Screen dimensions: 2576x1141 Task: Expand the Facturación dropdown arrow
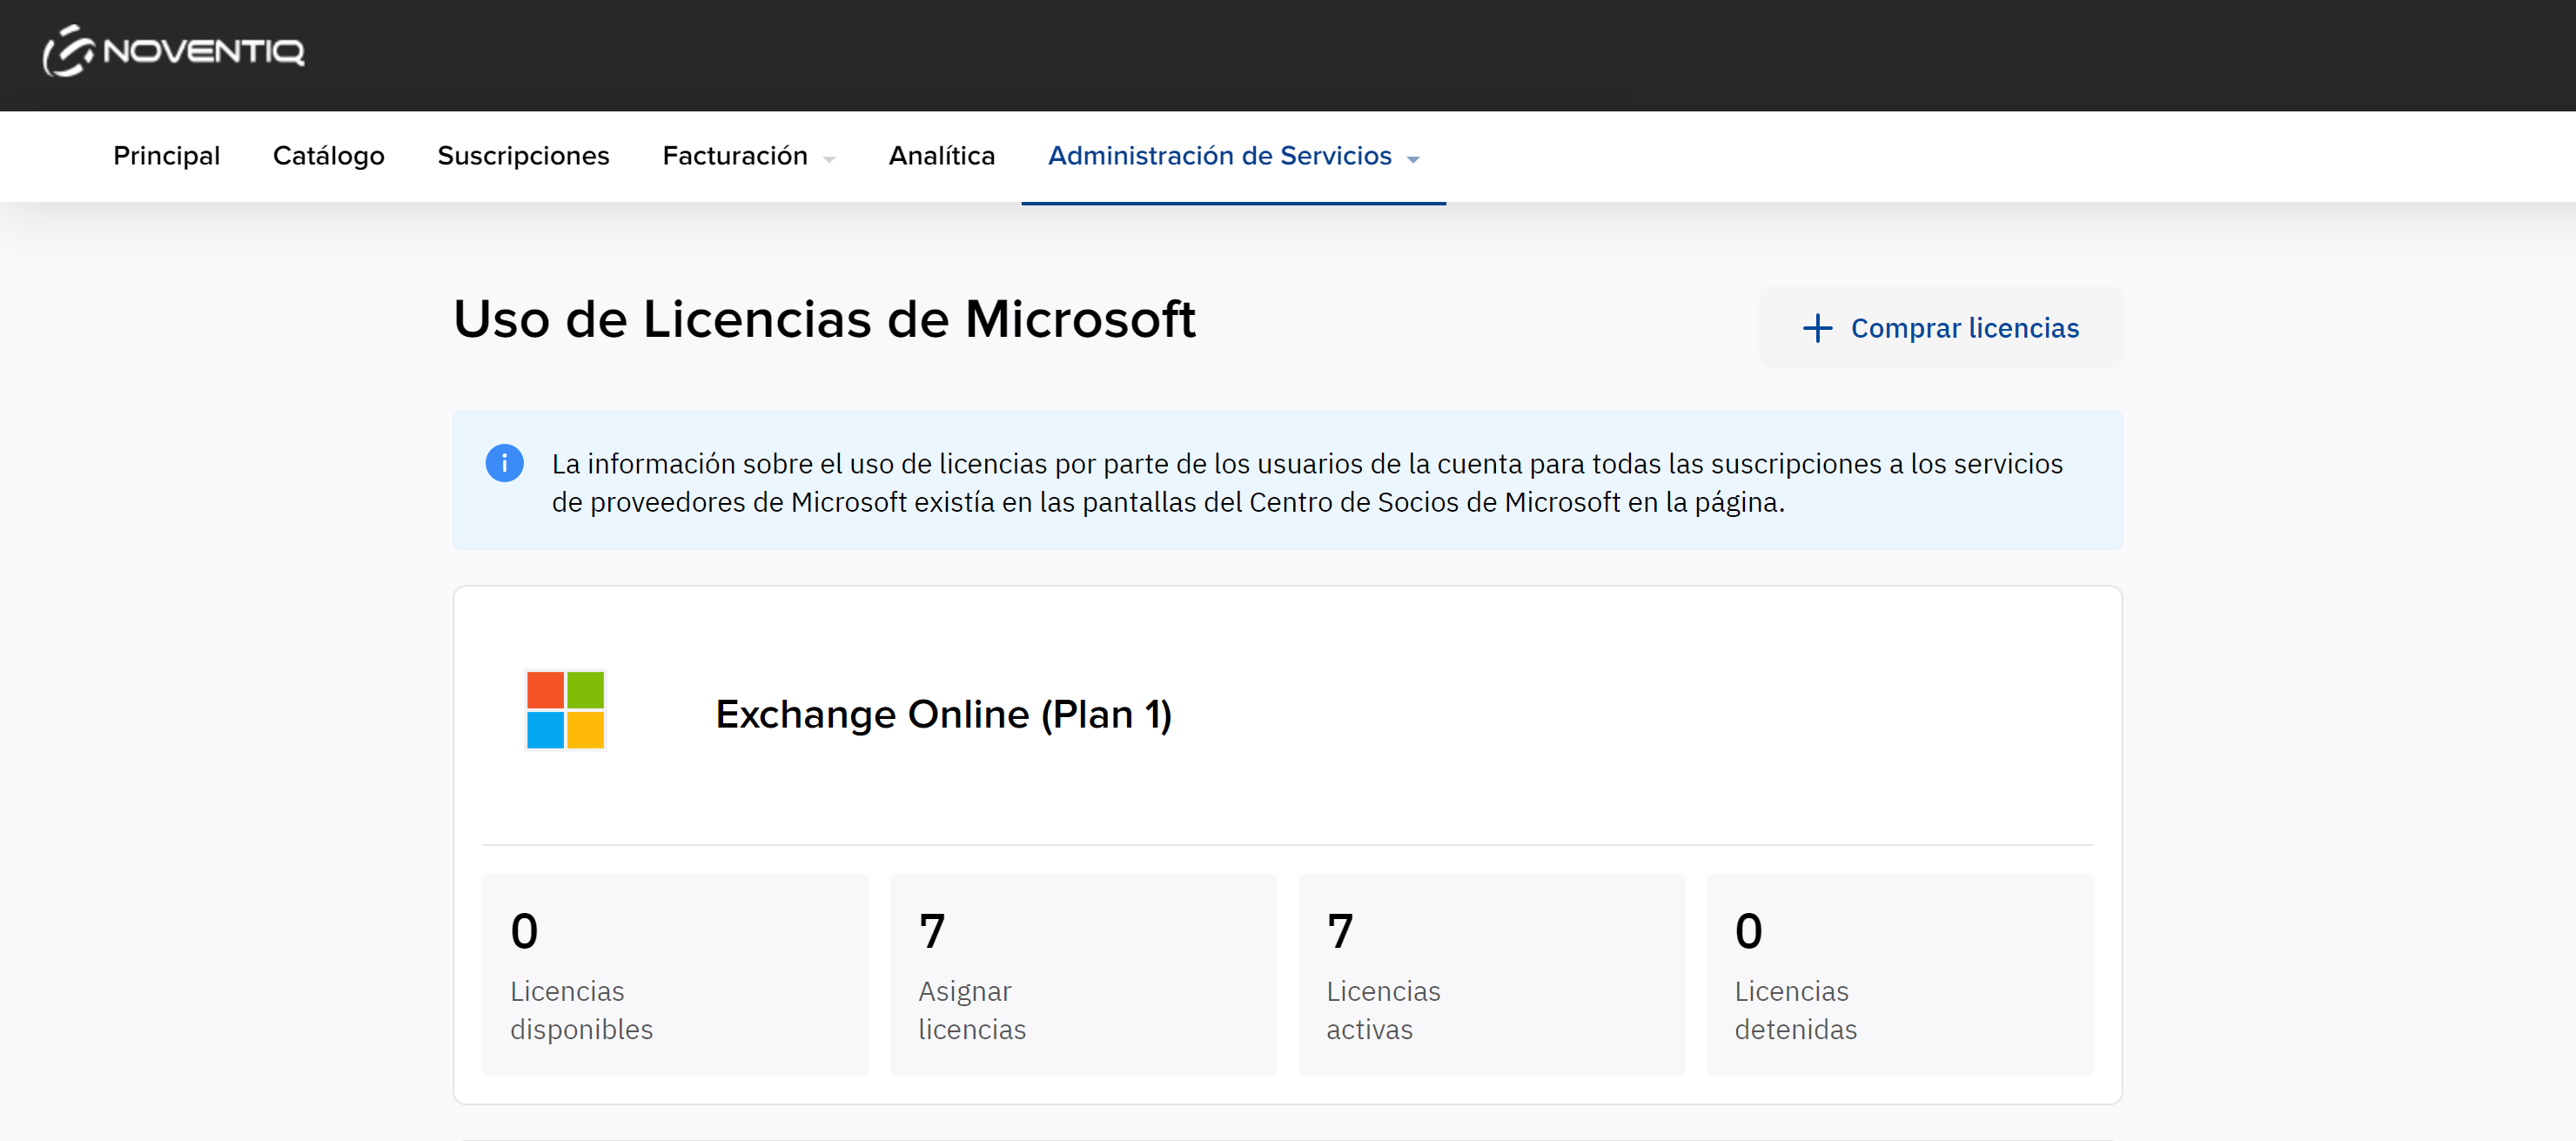click(x=829, y=159)
